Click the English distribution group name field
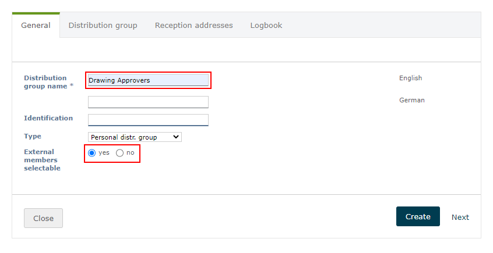The height and width of the screenshot is (253, 493). (x=148, y=80)
